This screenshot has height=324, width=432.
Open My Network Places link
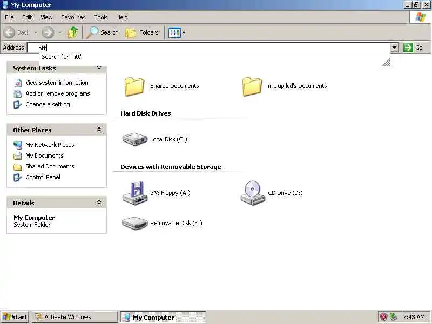pos(50,145)
